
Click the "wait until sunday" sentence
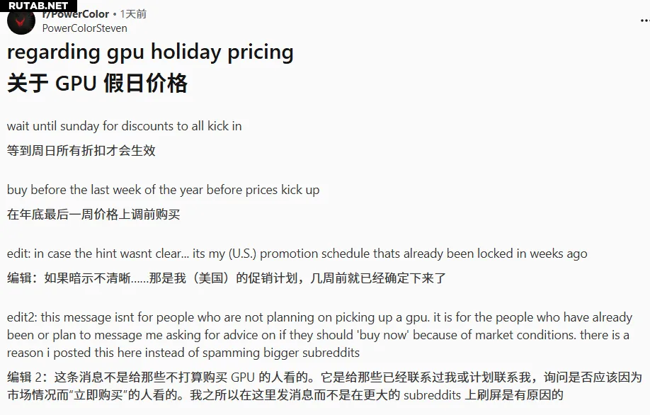tap(124, 126)
